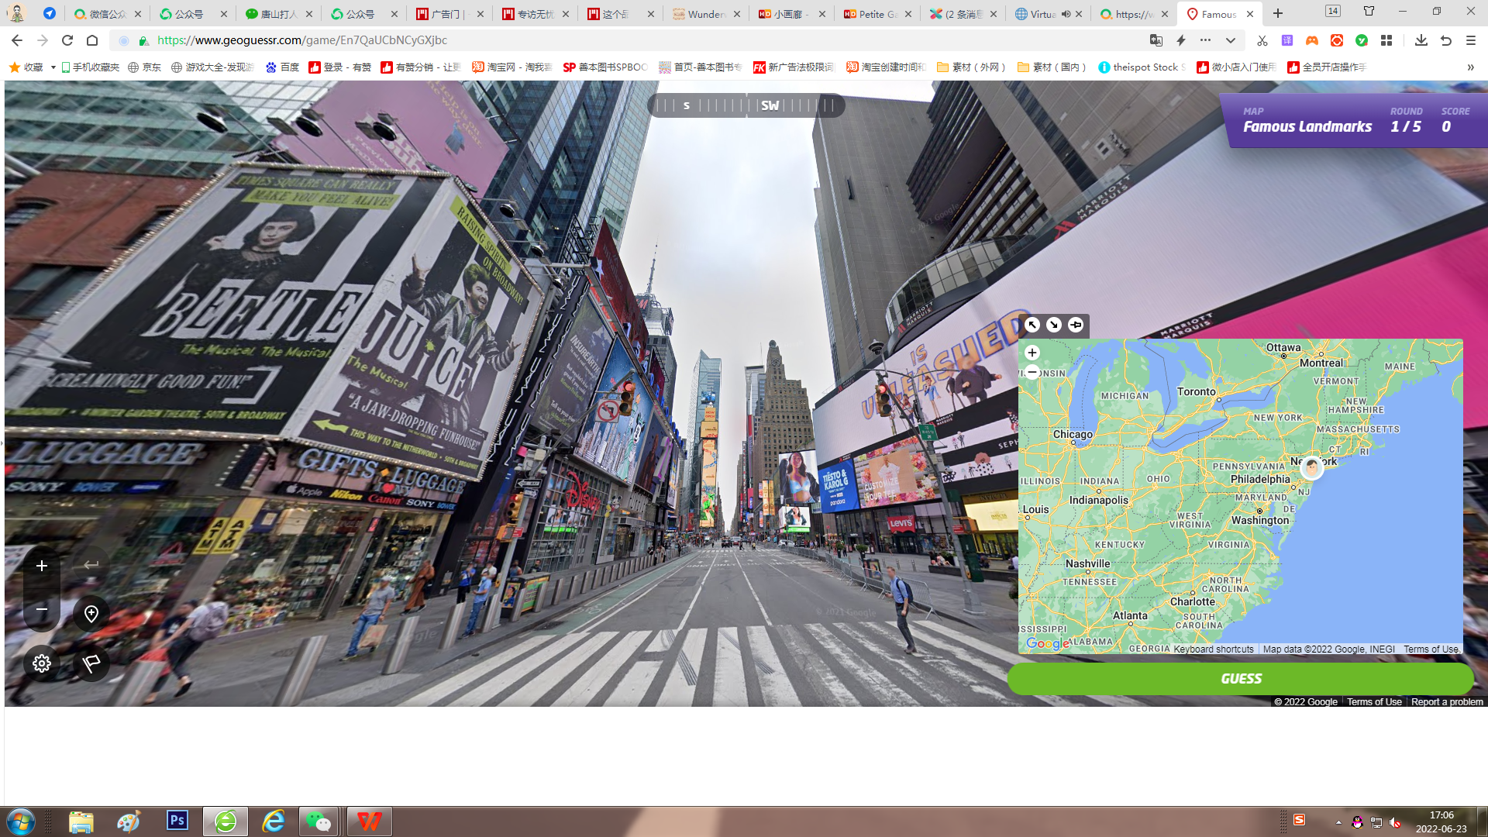Open the browser main menu
1488x837 pixels.
coord(1471,40)
